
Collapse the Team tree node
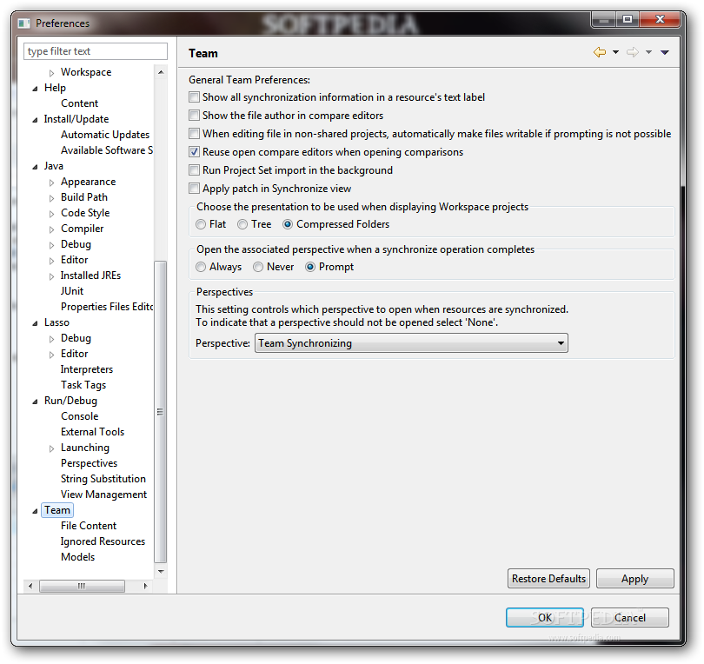pos(35,511)
